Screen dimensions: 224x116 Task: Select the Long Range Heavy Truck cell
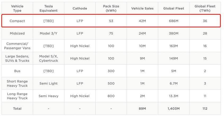17,96
